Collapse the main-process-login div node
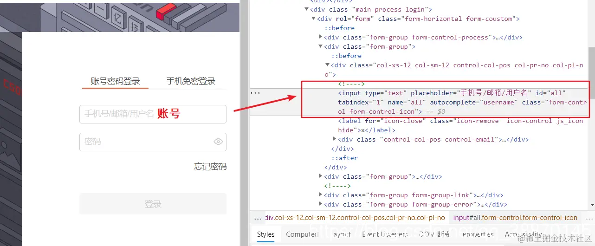595x246 pixels. pos(306,9)
